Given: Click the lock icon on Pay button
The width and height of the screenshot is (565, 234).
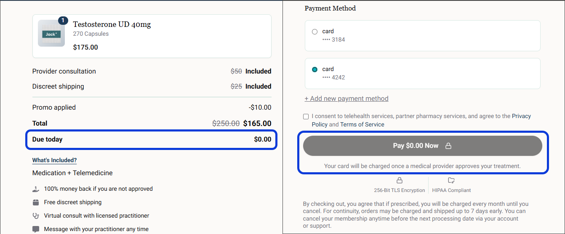Looking at the screenshot, I should coord(448,146).
